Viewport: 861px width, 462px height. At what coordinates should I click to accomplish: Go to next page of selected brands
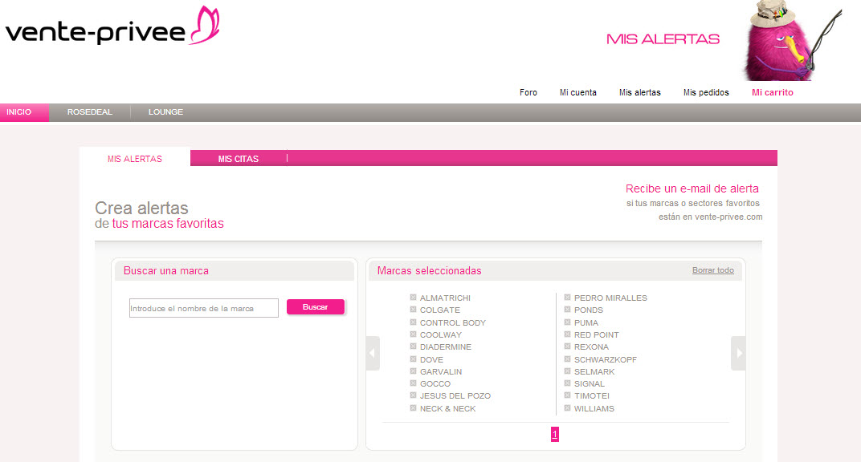click(739, 353)
